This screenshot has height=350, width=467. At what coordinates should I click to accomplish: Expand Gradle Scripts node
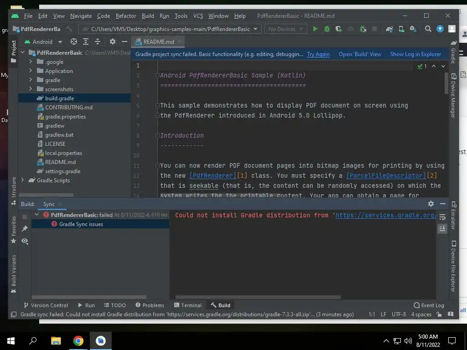click(x=23, y=180)
